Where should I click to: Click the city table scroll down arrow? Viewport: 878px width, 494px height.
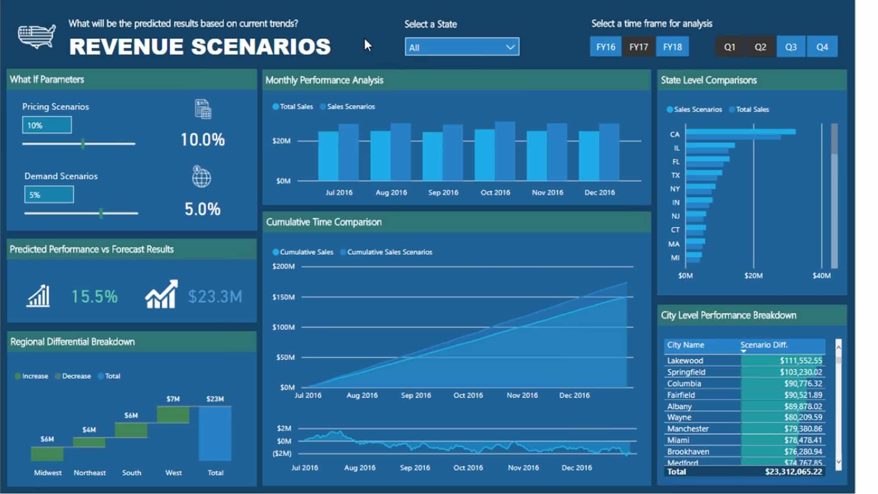pos(839,462)
